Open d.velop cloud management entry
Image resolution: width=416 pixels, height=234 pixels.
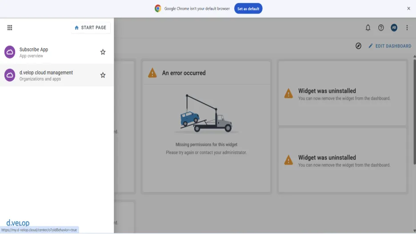[57, 75]
